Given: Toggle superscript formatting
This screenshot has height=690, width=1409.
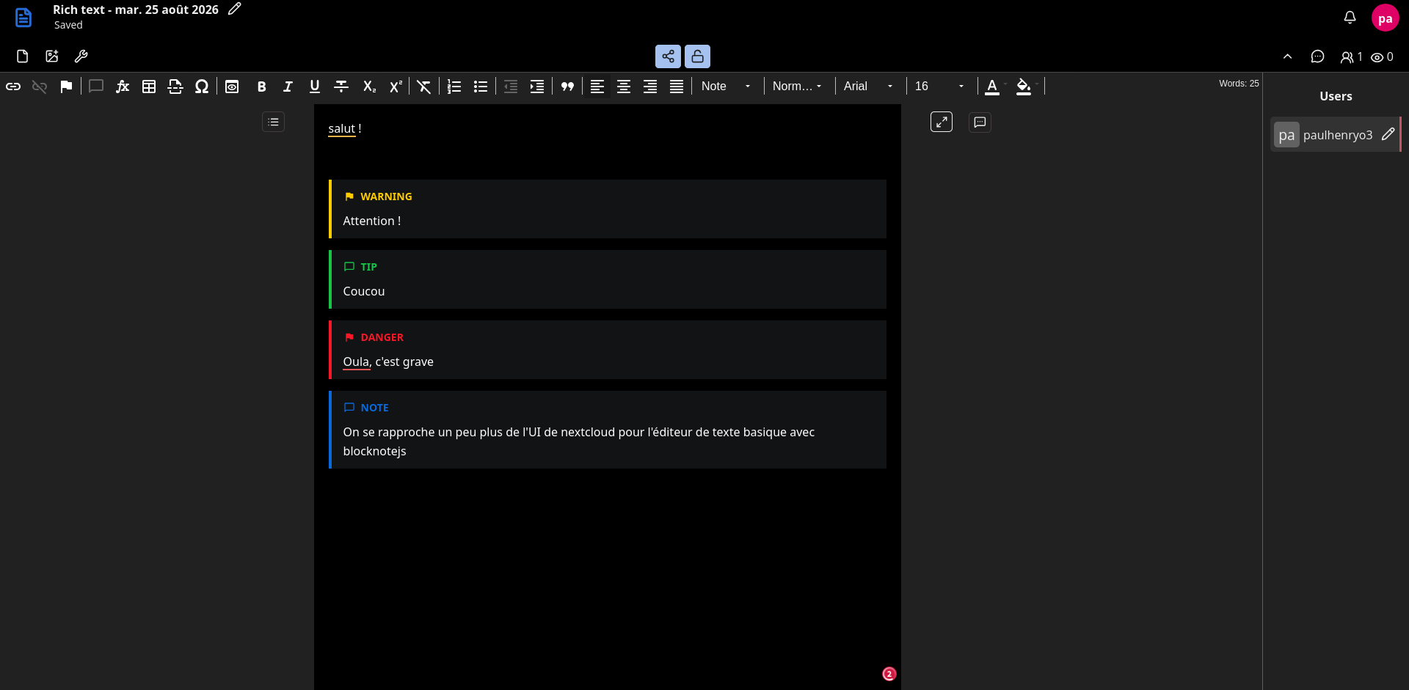Looking at the screenshot, I should [x=396, y=87].
